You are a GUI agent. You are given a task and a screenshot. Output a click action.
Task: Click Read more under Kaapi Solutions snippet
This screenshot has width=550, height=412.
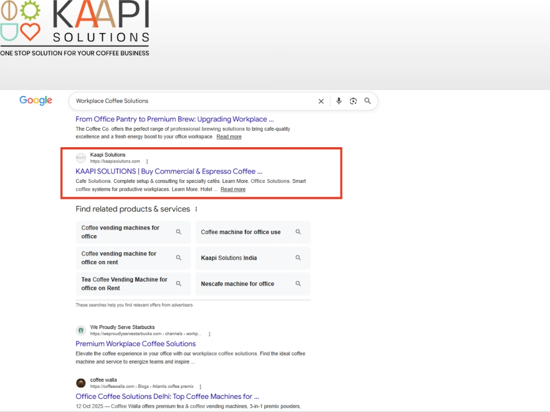coord(233,189)
